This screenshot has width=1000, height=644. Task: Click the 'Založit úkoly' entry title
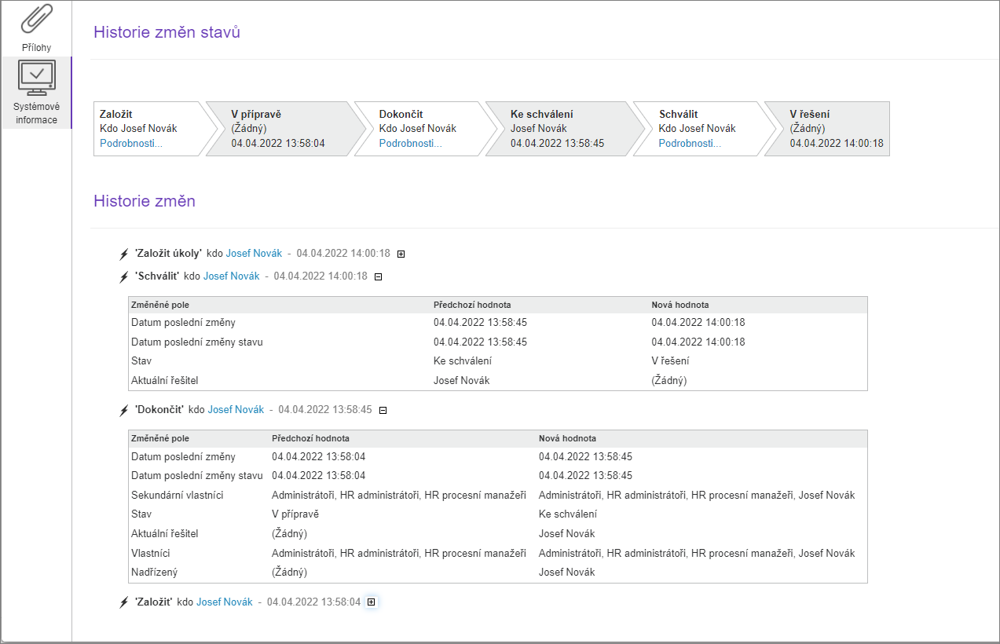(x=168, y=254)
